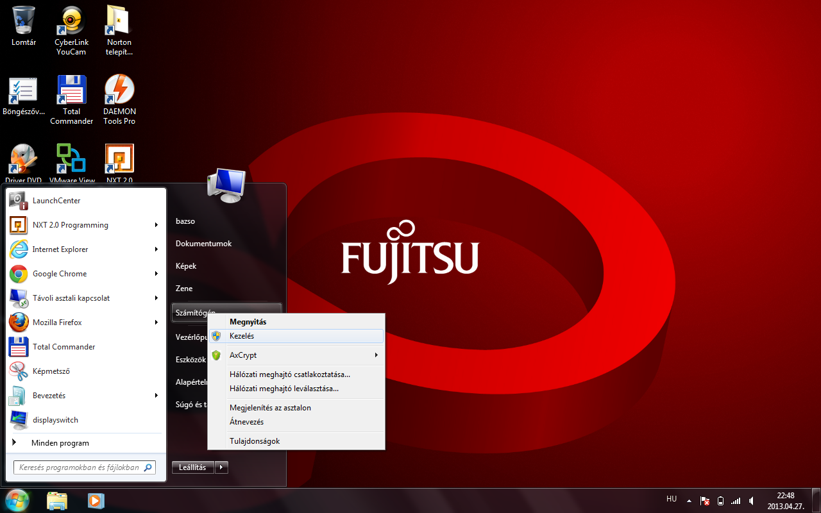Click the Show desktop strip at taskbar end

(x=816, y=501)
